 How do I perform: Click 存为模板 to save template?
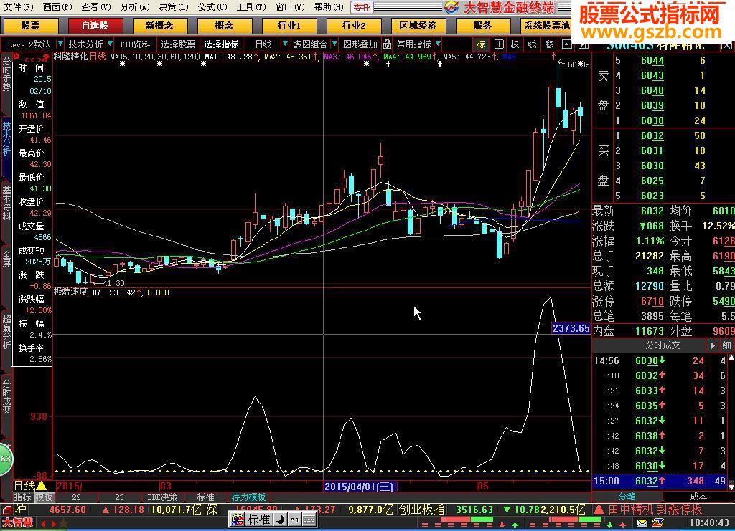(248, 497)
